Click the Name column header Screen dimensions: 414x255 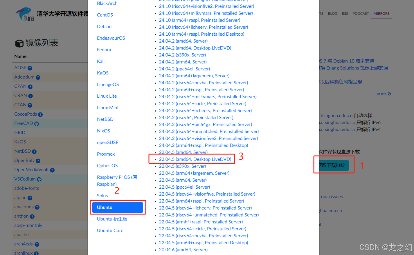pyautogui.click(x=20, y=56)
